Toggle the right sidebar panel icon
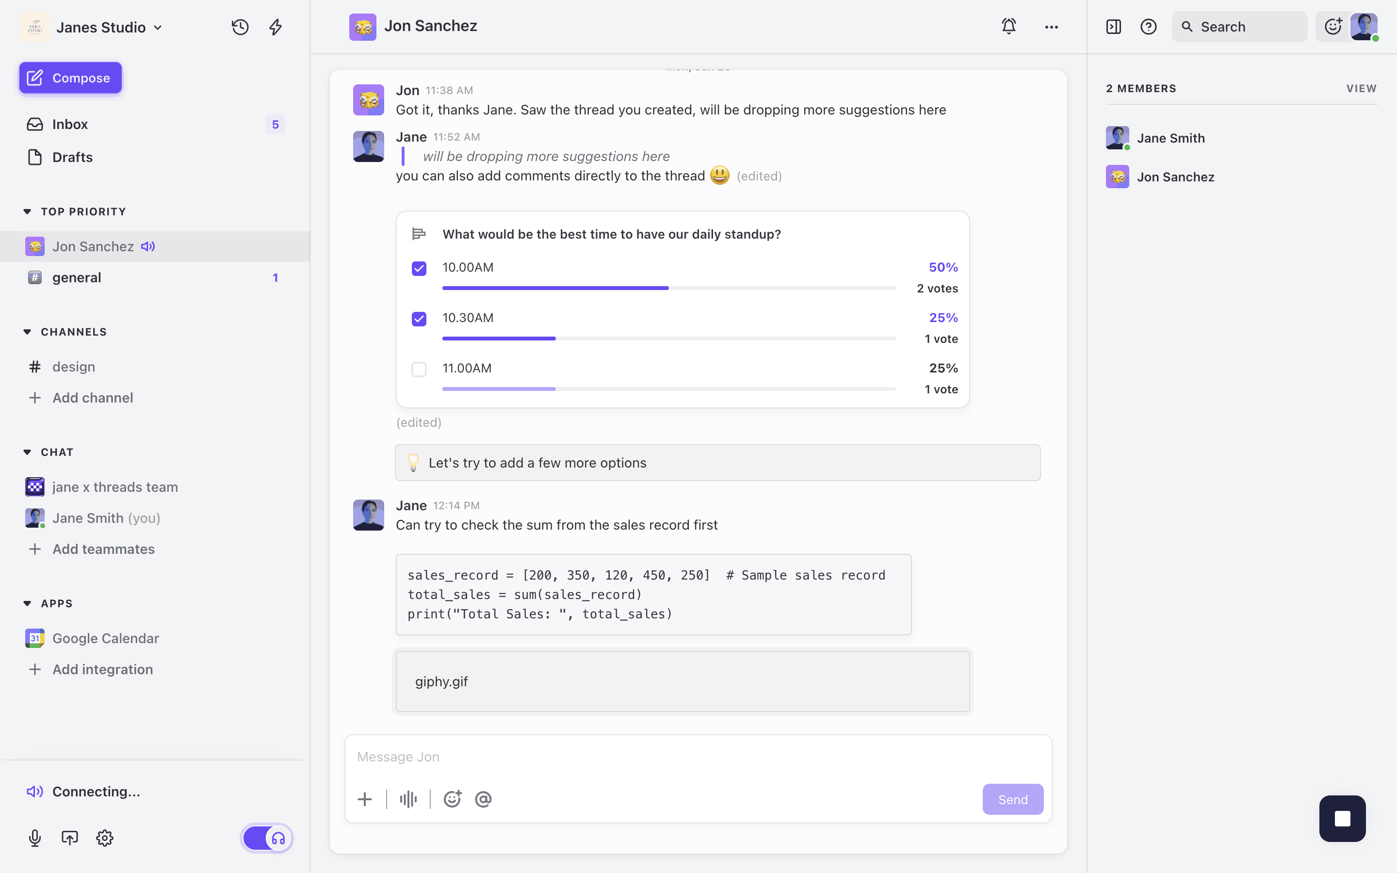The height and width of the screenshot is (873, 1397). [x=1113, y=27]
